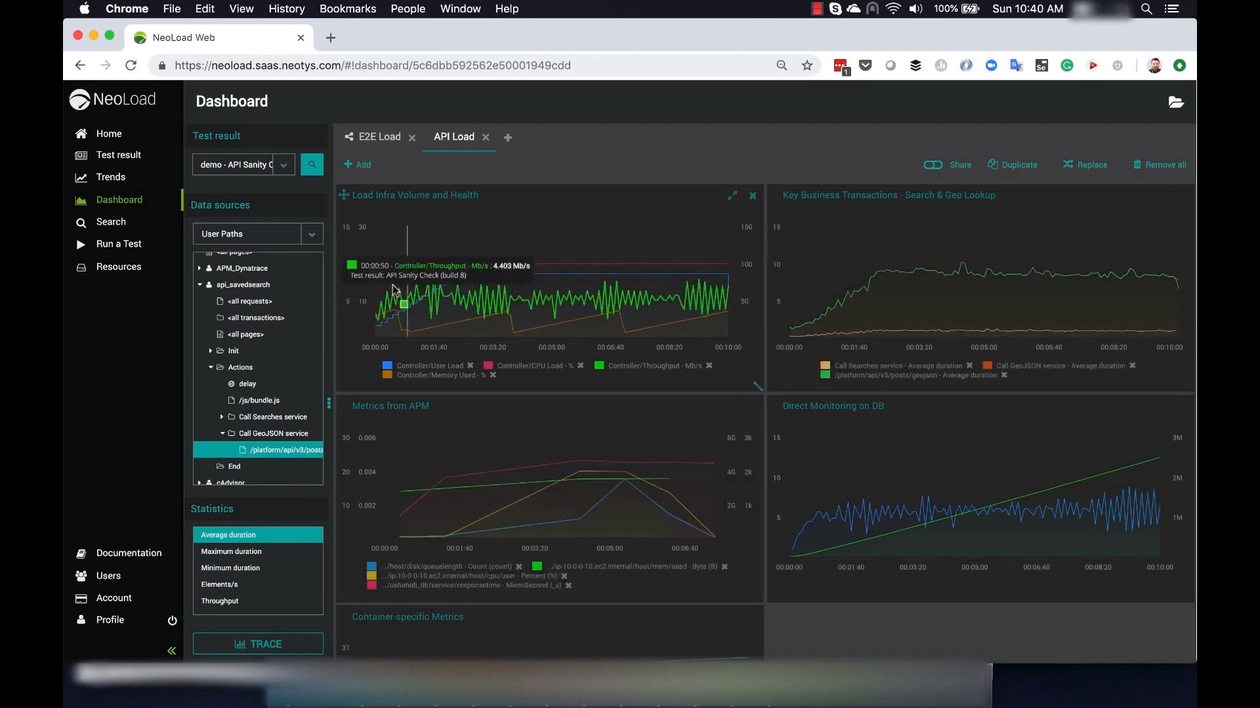Image resolution: width=1260 pixels, height=708 pixels.
Task: Add a new dashboard tab with plus icon
Action: [x=507, y=138]
